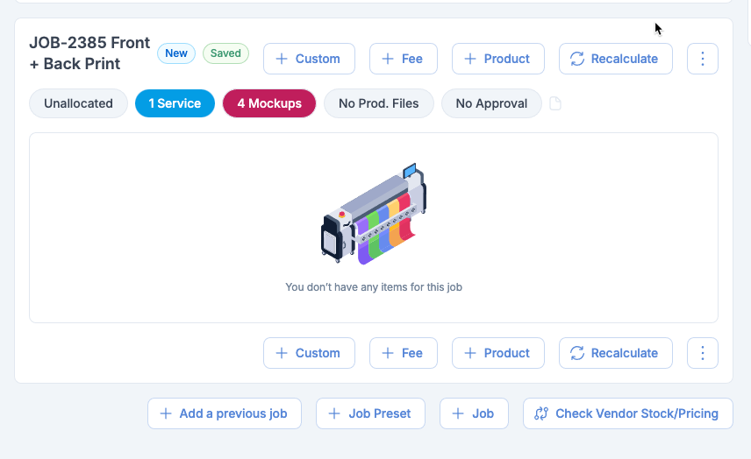Click Add a previous job
Viewport: 751px width, 459px height.
[x=225, y=413]
